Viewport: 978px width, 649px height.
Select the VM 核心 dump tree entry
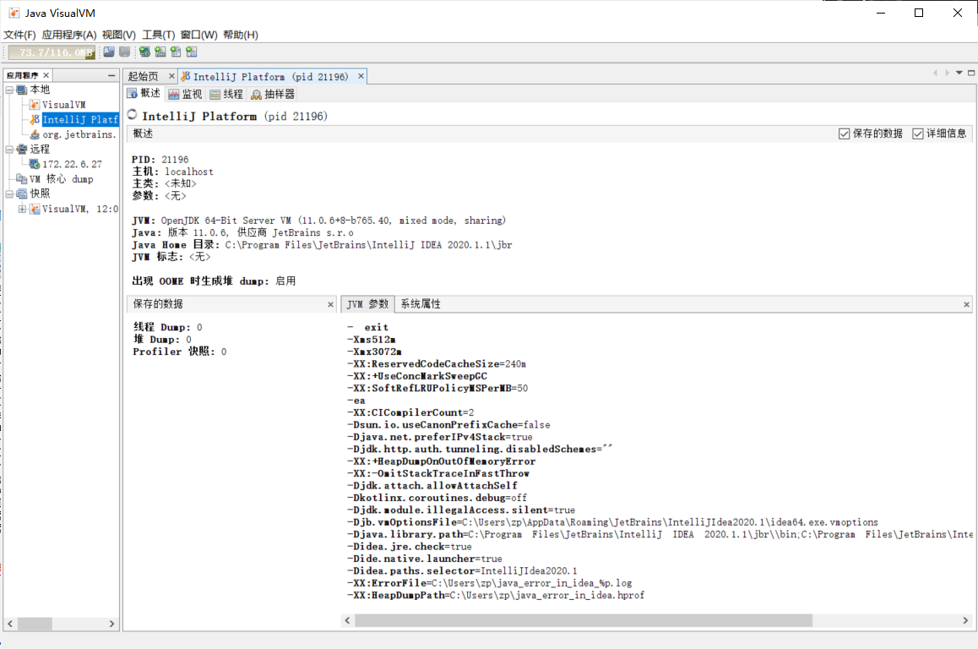(61, 179)
